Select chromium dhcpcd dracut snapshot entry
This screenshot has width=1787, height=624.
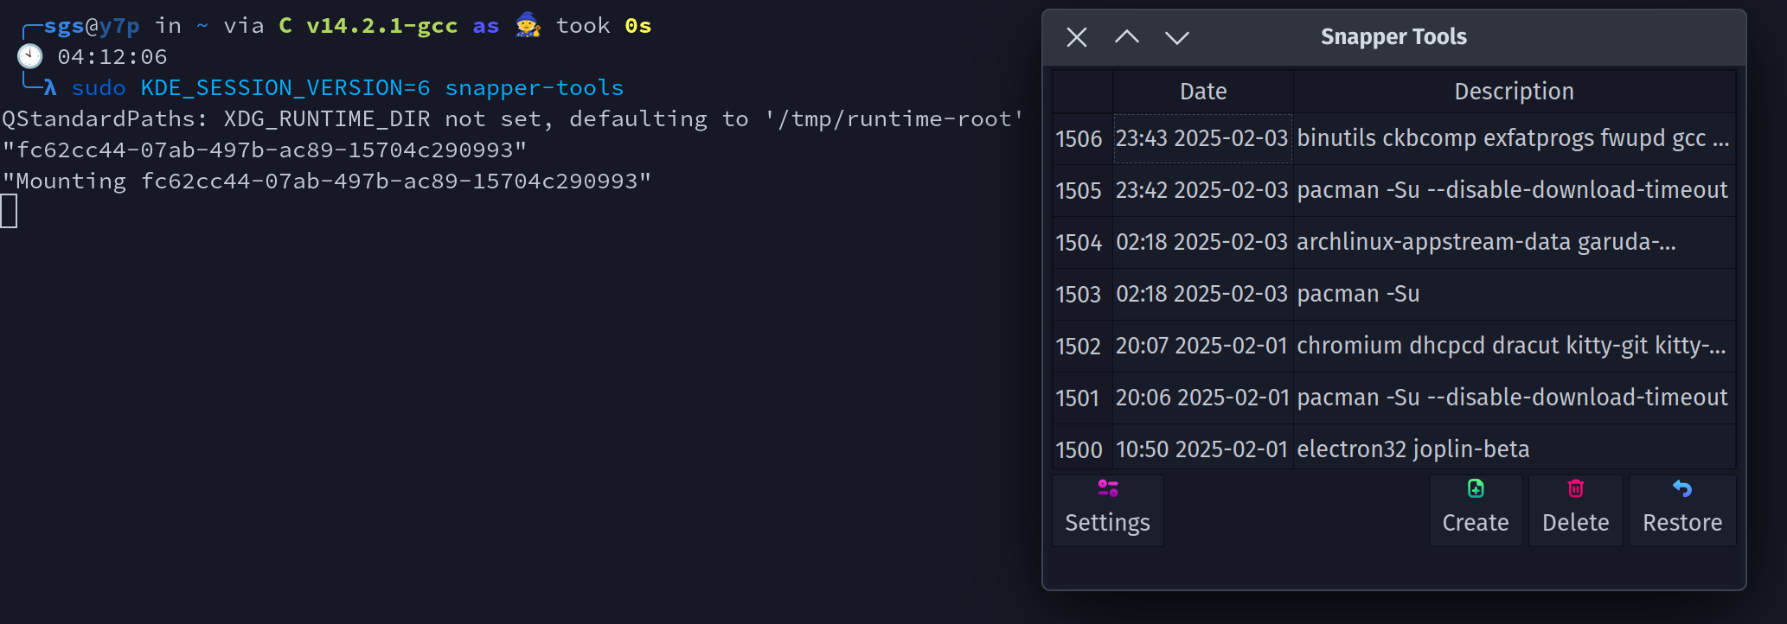point(1510,346)
